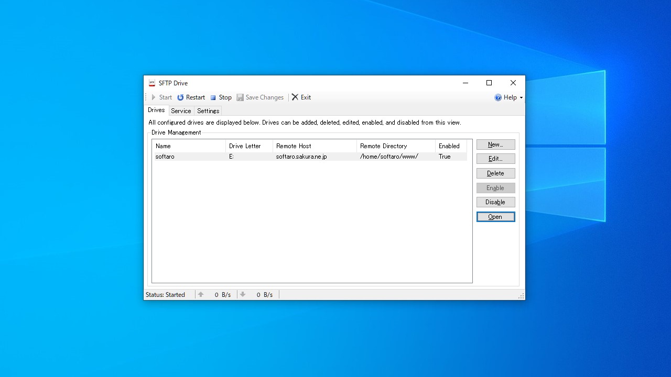Click the download arrow status icon
This screenshot has width=671, height=377.
coord(243,295)
